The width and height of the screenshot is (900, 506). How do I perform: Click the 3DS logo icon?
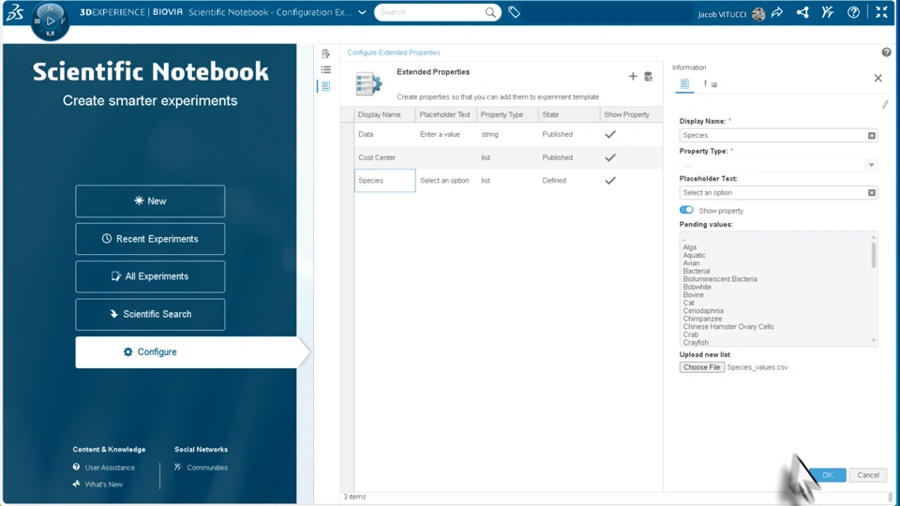[14, 12]
